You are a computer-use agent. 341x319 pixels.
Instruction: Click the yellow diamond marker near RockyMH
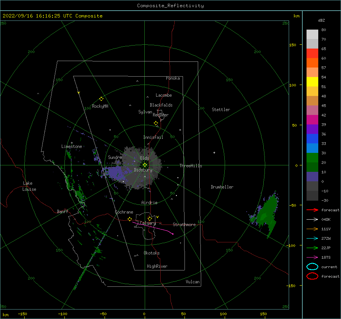click(x=101, y=99)
